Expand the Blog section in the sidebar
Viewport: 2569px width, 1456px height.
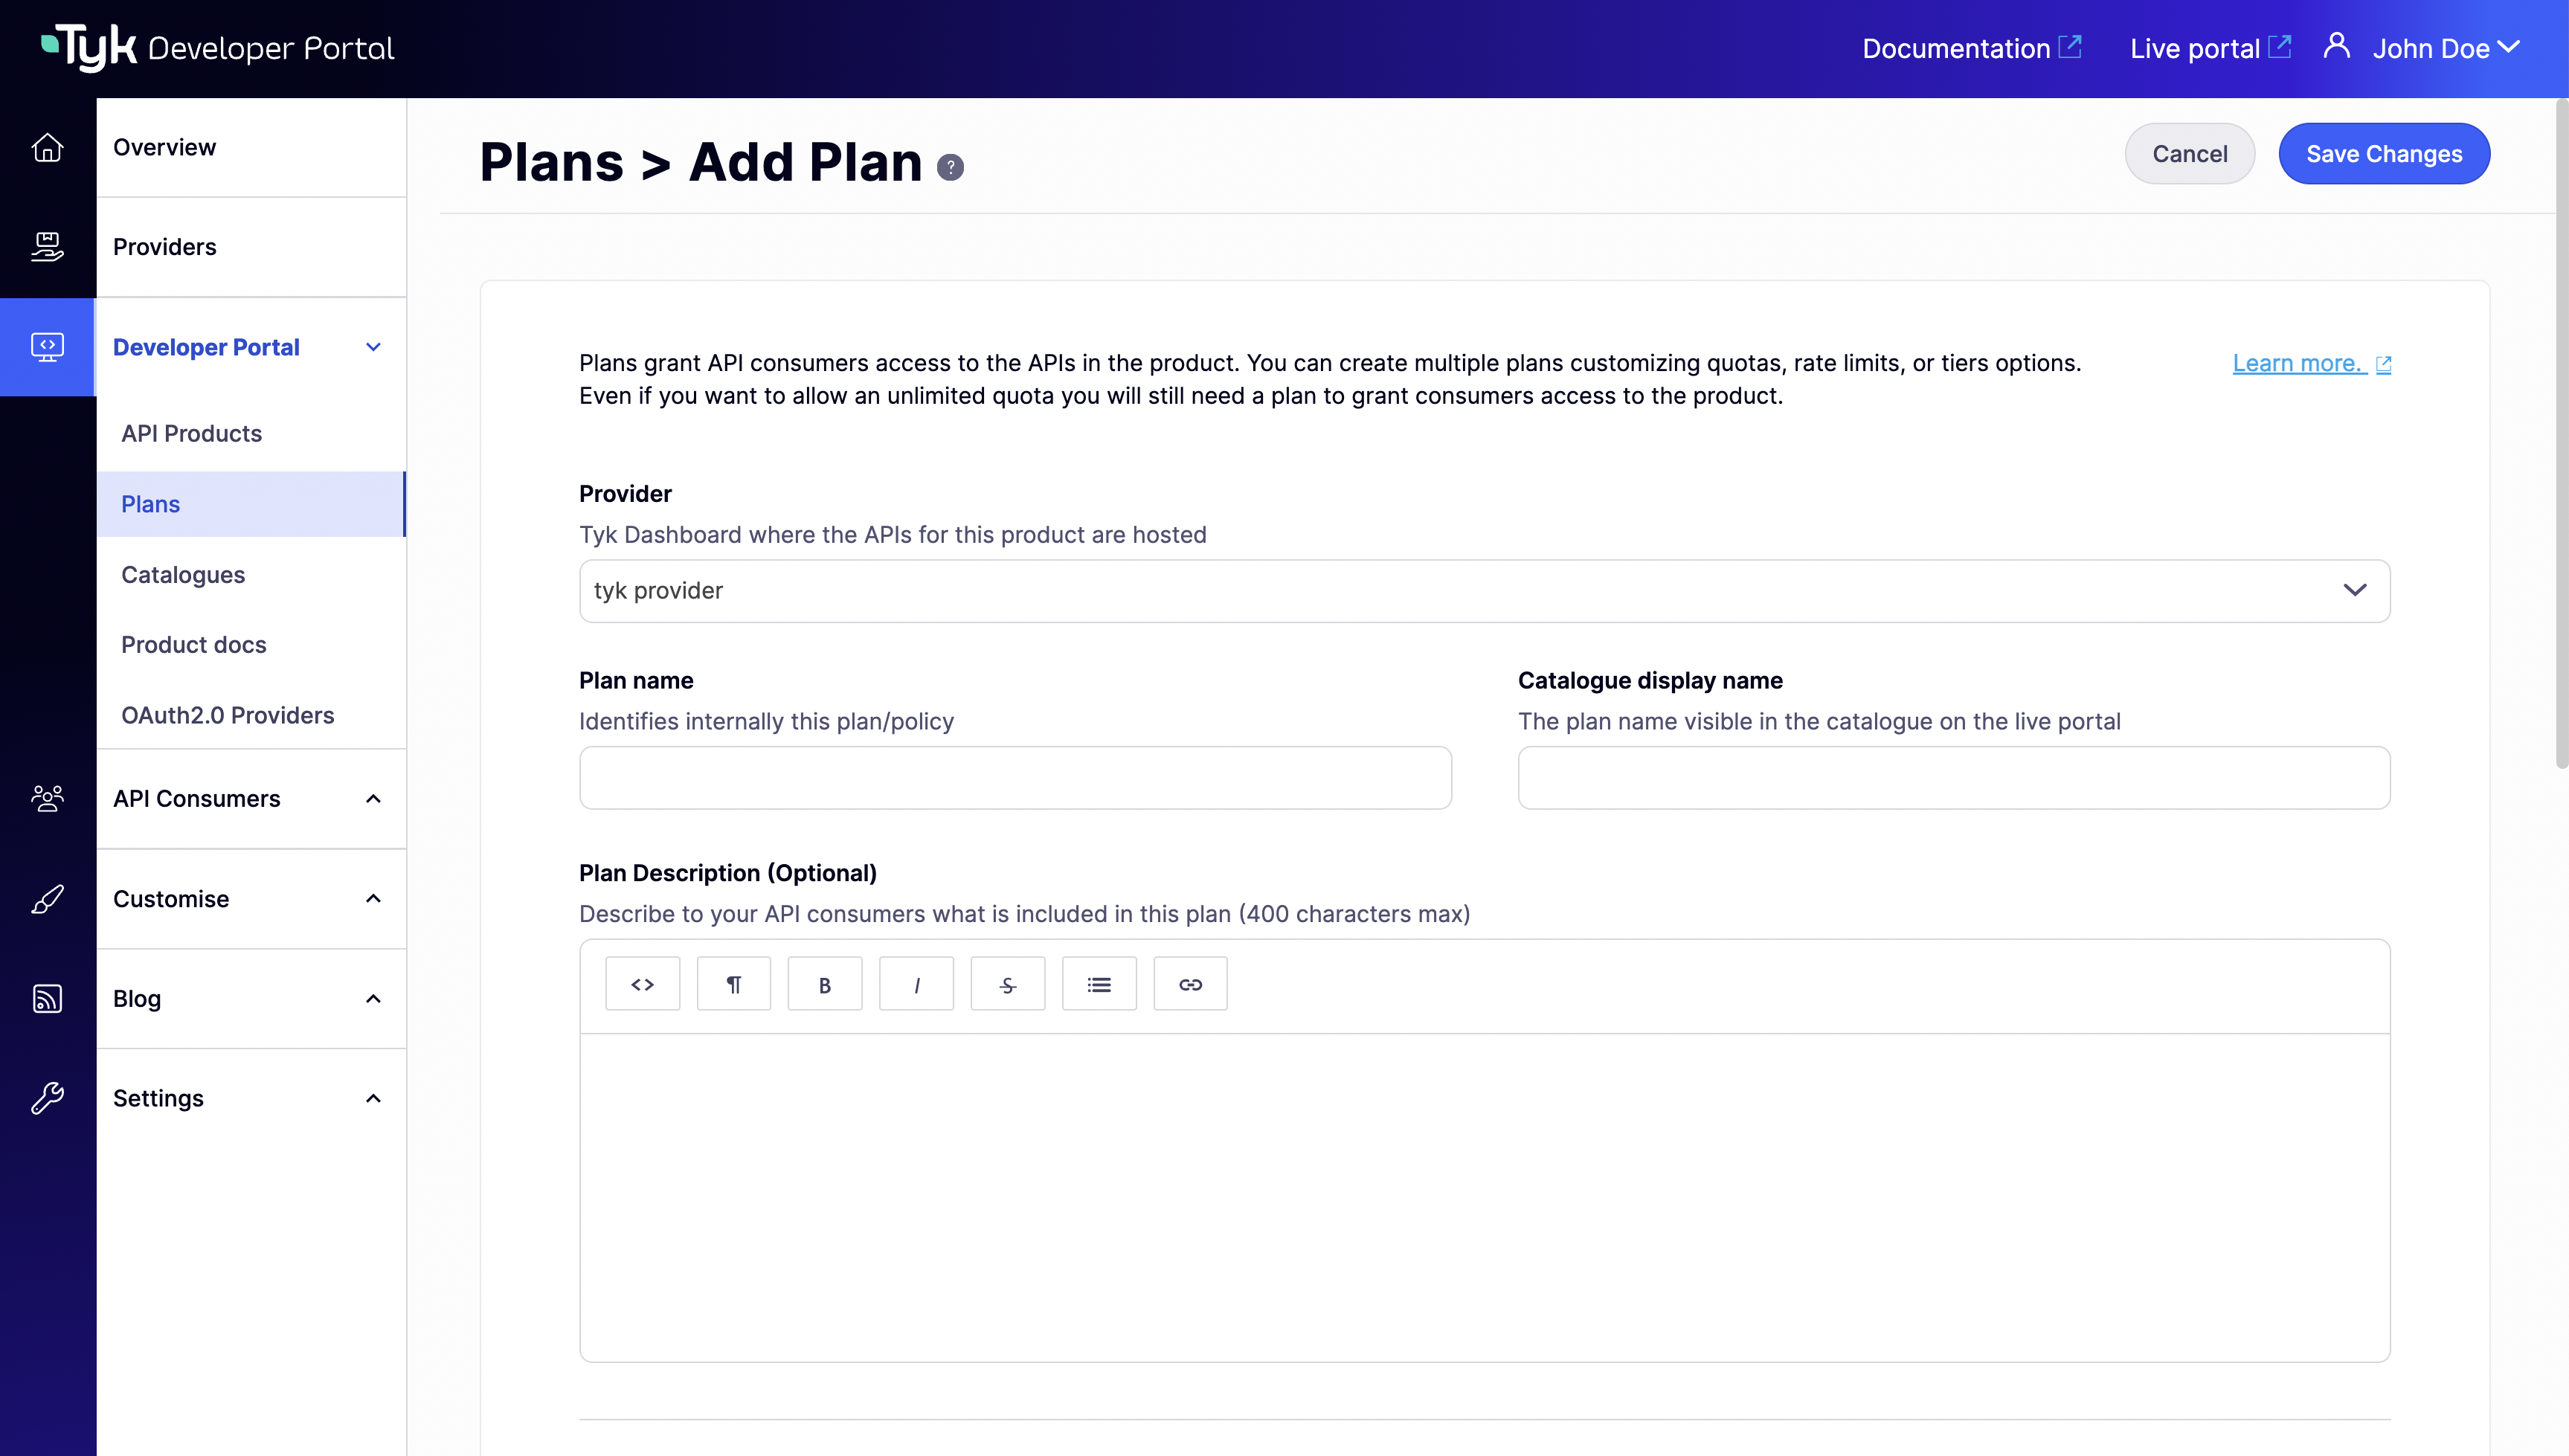pyautogui.click(x=374, y=998)
